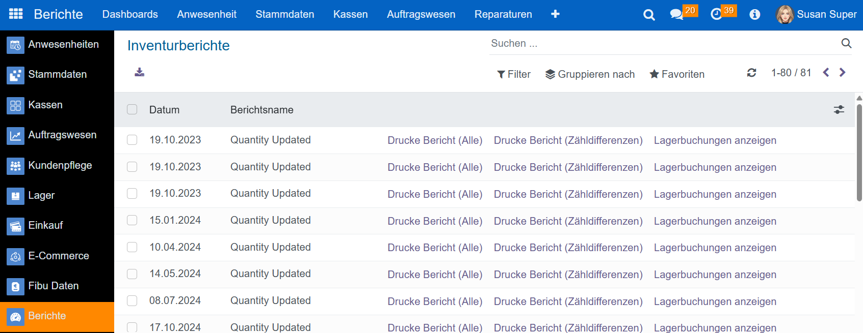This screenshot has width=863, height=333.
Task: Click Drucke Bericht (Alle) for 08.07.2024
Action: point(435,301)
